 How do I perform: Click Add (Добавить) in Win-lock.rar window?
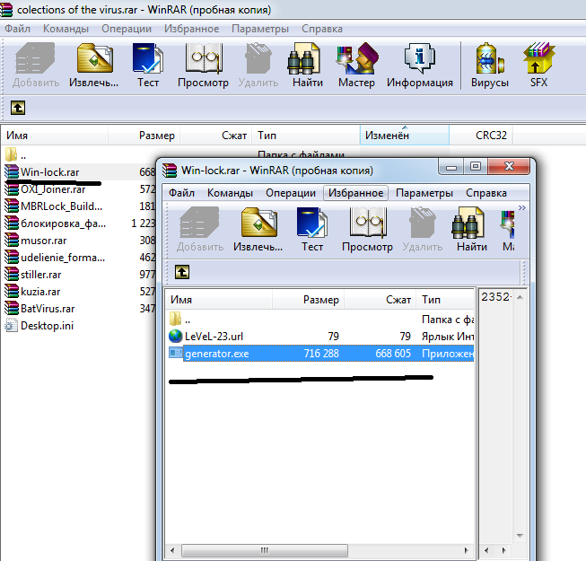tap(200, 230)
